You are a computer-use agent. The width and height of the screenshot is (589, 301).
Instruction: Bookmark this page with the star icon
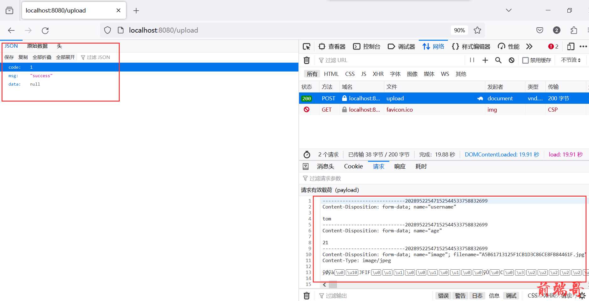point(477,30)
